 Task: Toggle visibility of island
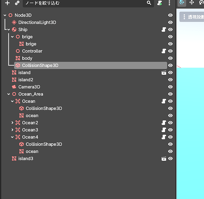pos(170,72)
